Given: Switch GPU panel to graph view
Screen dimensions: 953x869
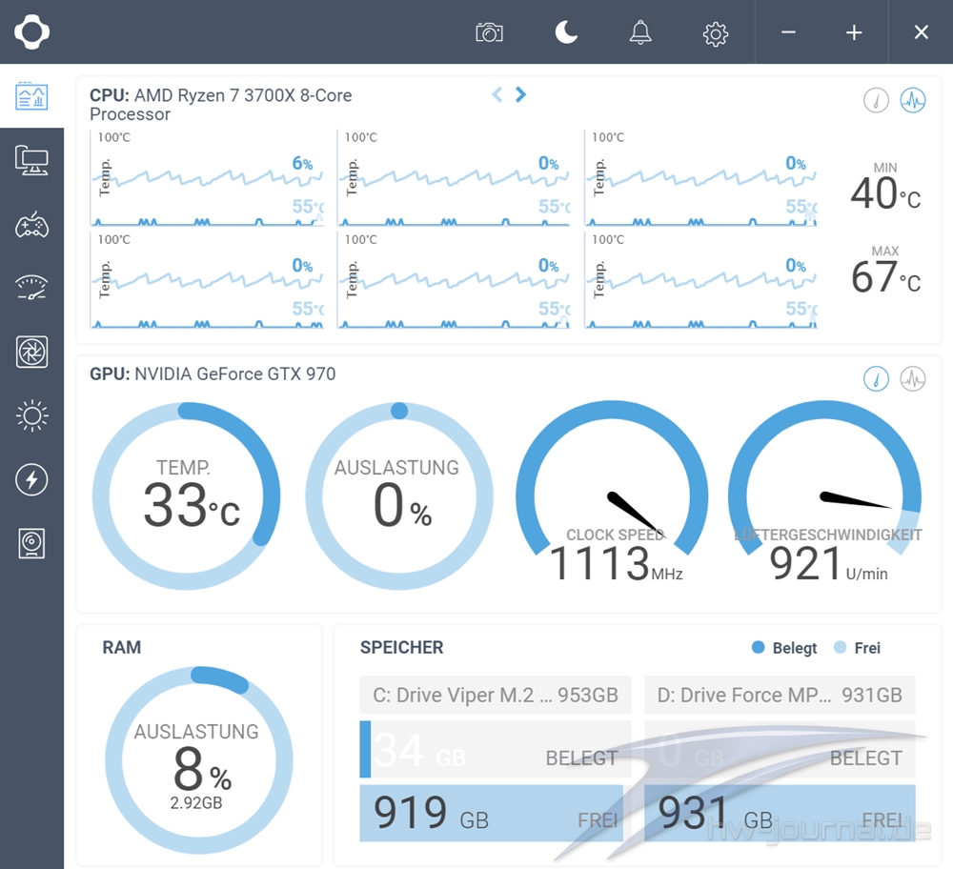Looking at the screenshot, I should tap(913, 378).
